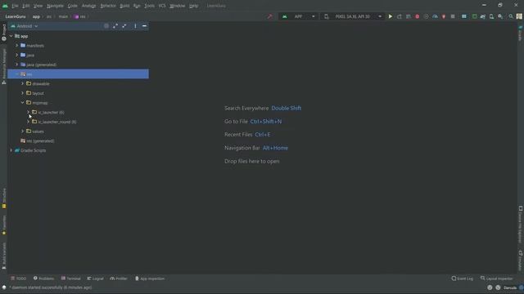This screenshot has width=524, height=294.
Task: Click Collapse All in Project panel
Action: pos(124,26)
